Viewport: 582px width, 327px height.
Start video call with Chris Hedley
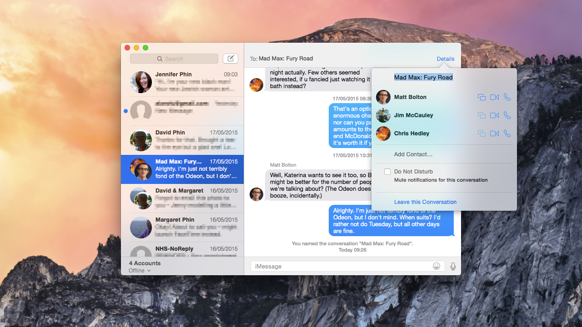click(x=494, y=134)
